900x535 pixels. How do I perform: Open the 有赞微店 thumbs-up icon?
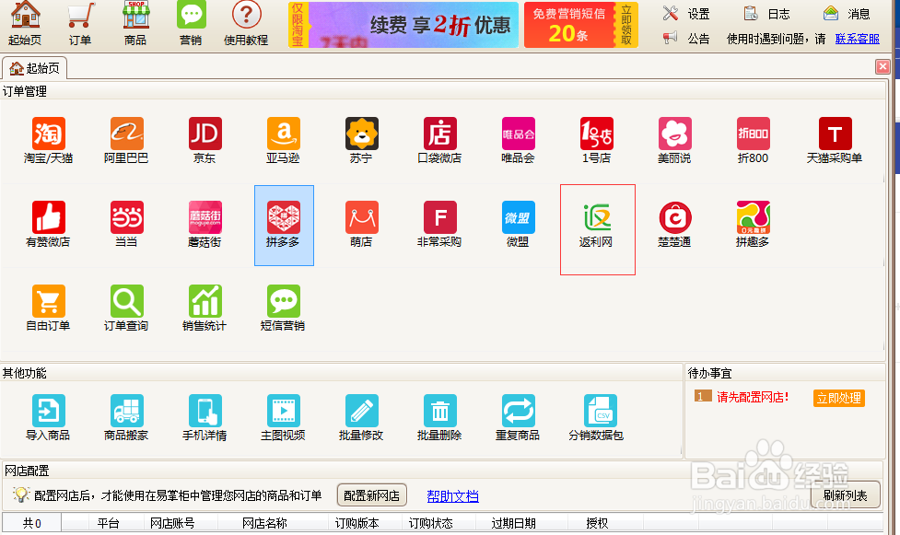[x=48, y=225]
